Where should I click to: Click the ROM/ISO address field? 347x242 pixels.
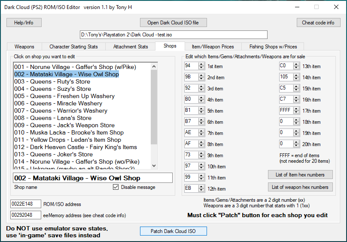25,204
